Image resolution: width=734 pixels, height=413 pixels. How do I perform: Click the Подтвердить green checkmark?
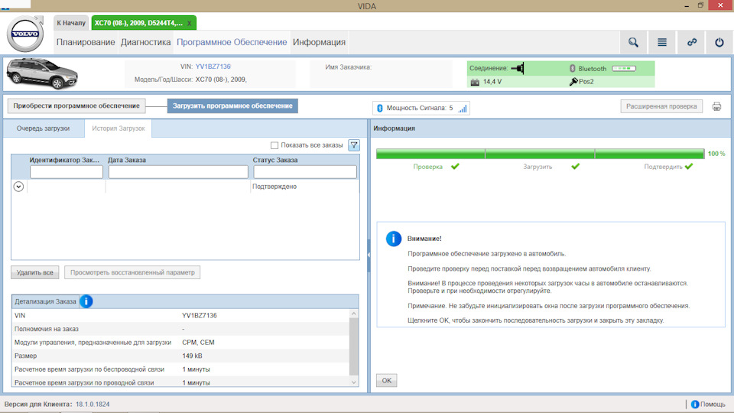tap(689, 166)
